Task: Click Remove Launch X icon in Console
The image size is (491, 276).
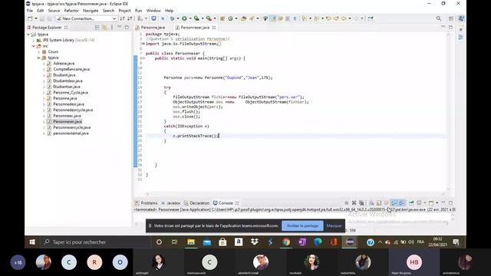Action: (354, 202)
